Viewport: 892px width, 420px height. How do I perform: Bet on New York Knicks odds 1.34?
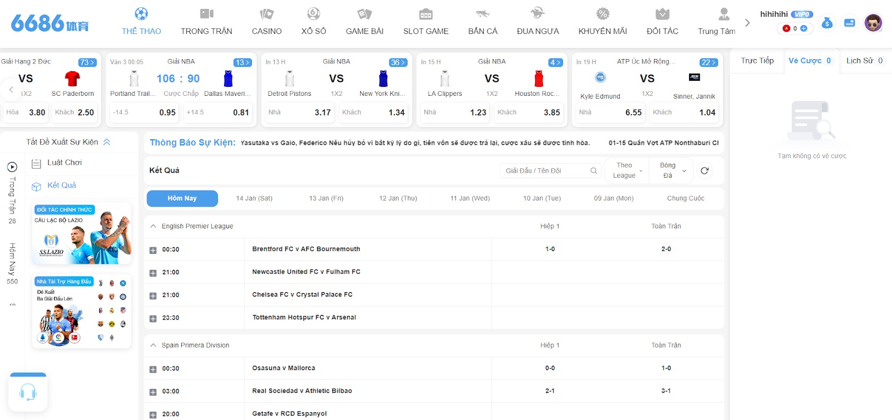coord(373,113)
